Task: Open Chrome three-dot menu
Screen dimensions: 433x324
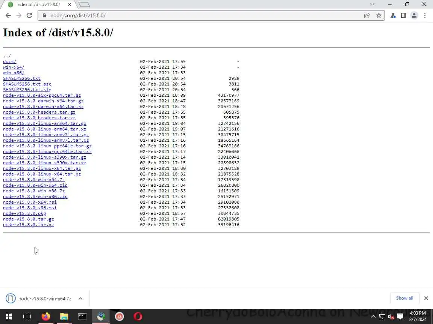Action: (425, 15)
